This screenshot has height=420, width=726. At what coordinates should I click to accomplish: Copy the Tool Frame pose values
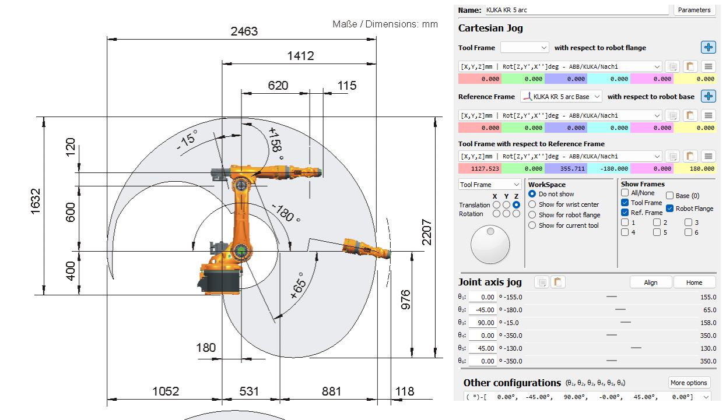(x=672, y=66)
